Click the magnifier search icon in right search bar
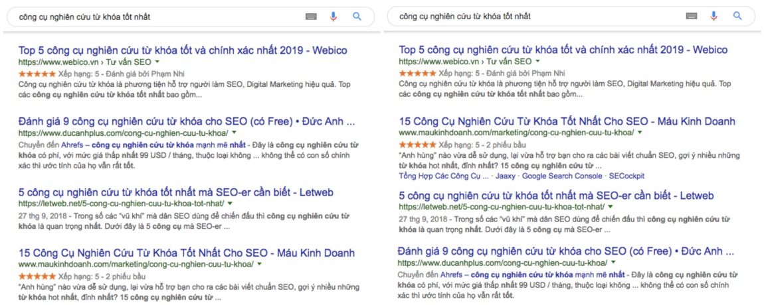Viewport: 764px width, 305px height. point(737,16)
